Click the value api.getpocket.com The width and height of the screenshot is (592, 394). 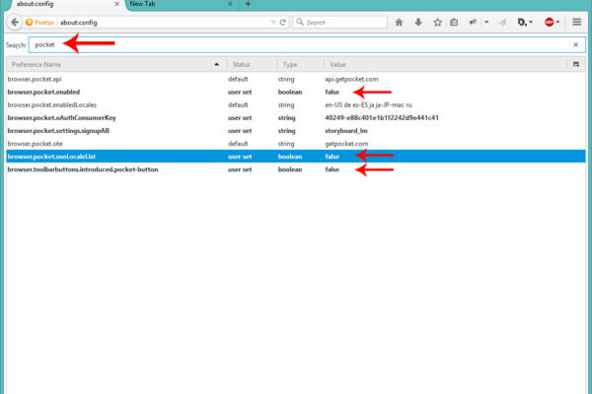[x=351, y=79]
